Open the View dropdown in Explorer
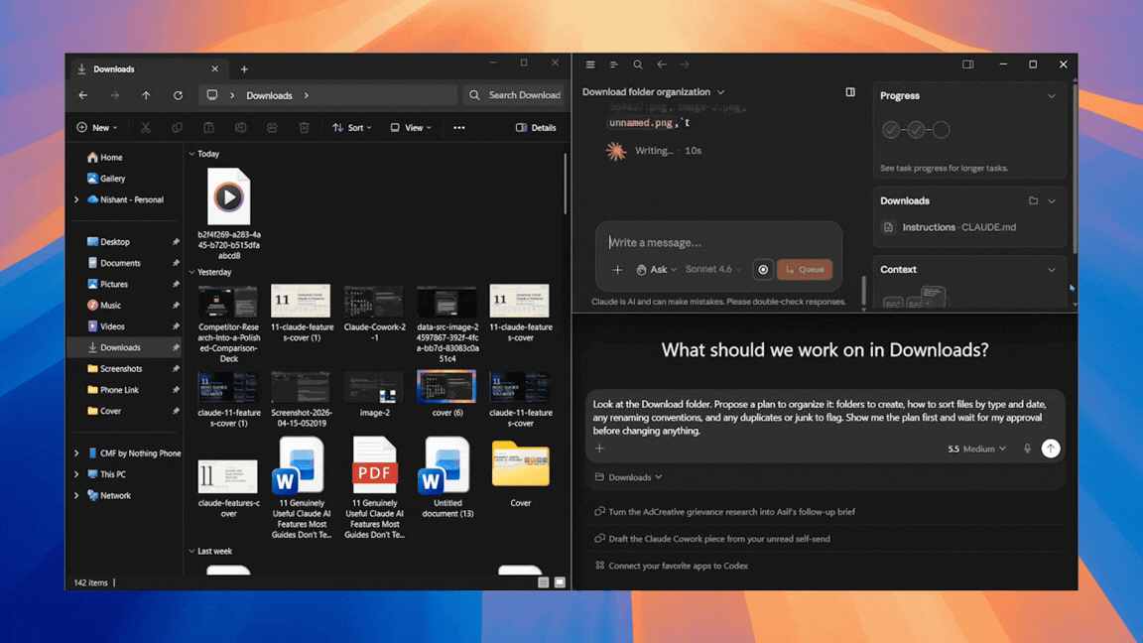1143x643 pixels. 411,128
